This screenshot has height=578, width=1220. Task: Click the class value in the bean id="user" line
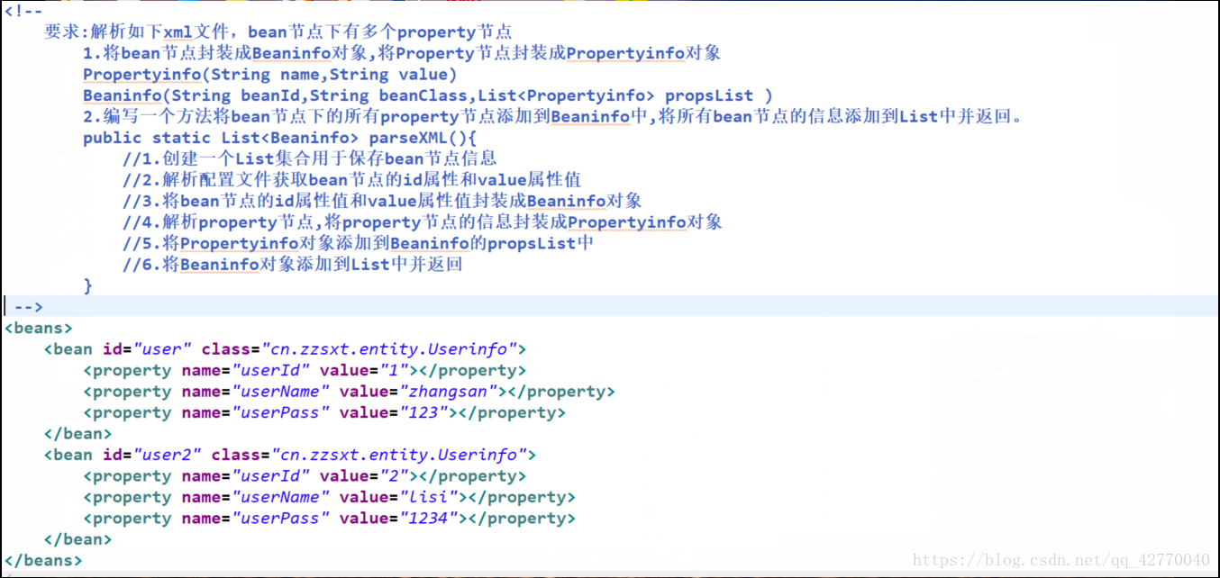tap(389, 349)
